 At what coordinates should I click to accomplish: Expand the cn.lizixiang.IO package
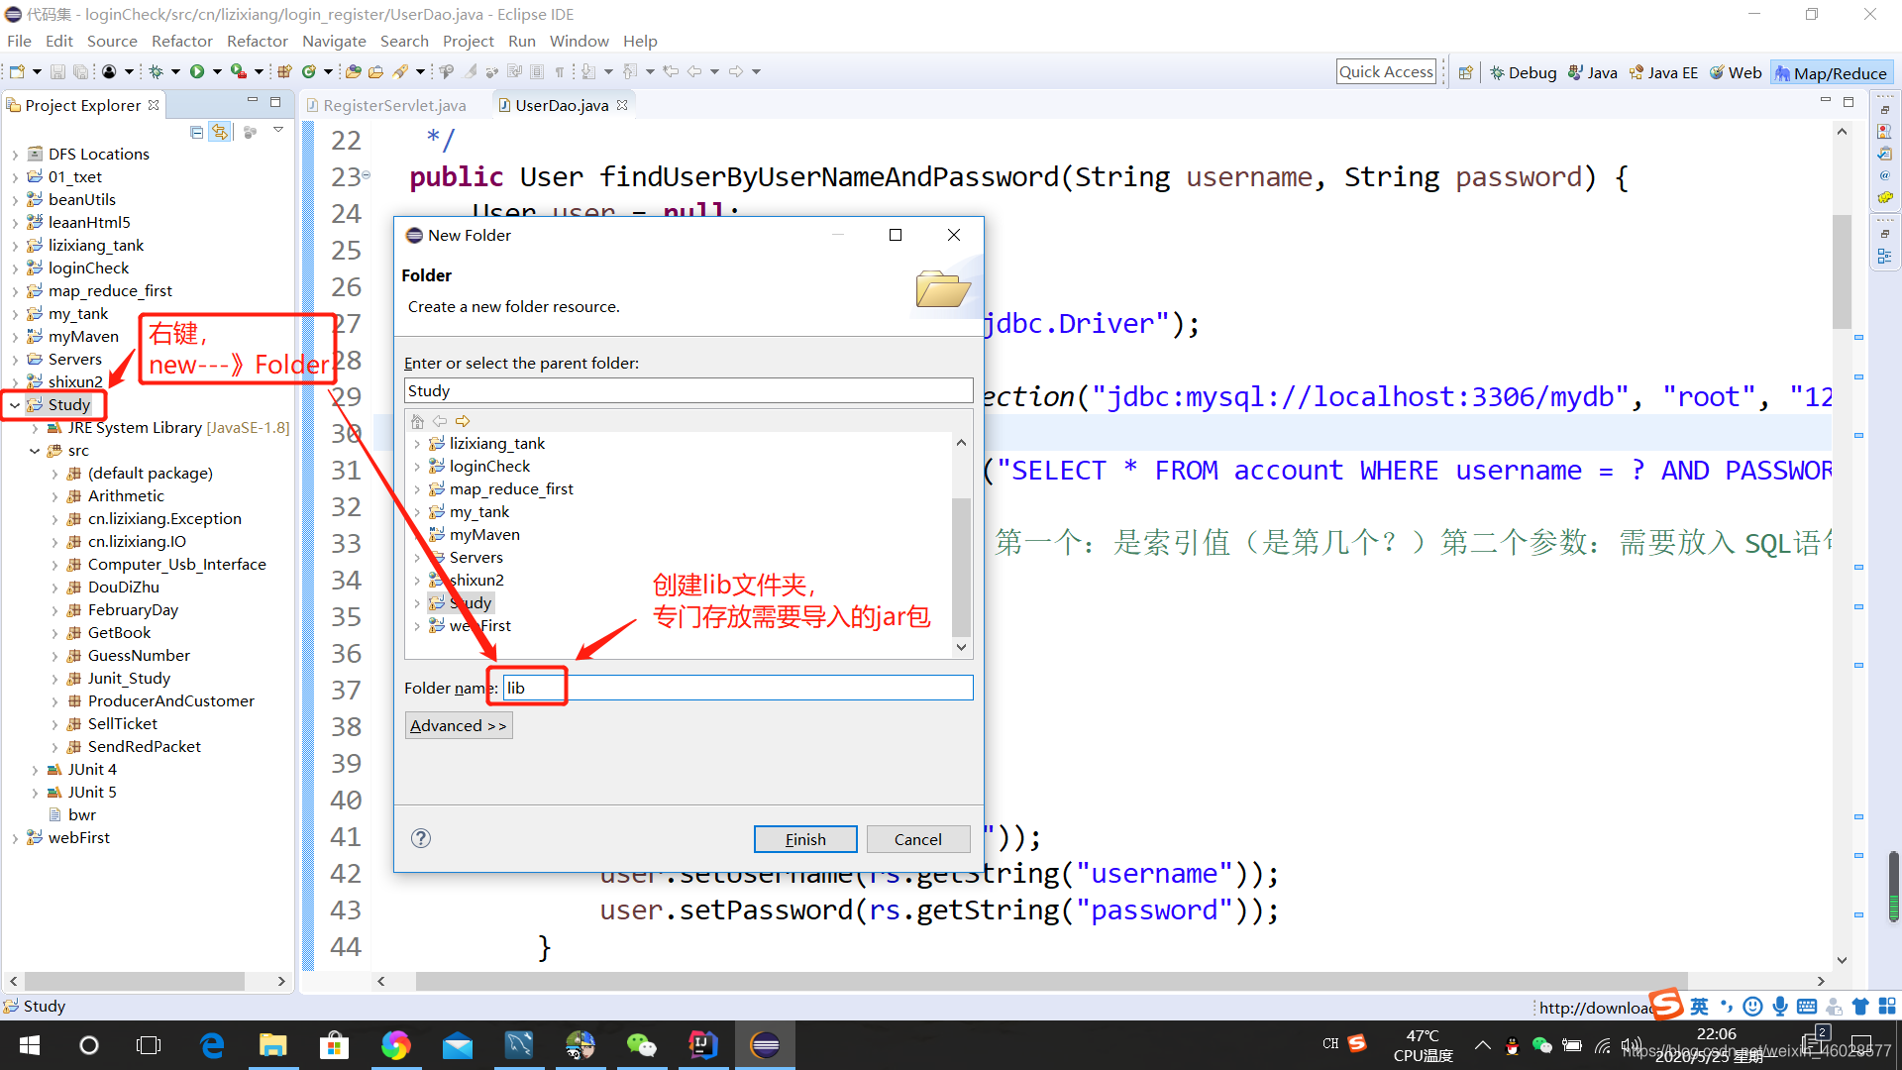54,542
